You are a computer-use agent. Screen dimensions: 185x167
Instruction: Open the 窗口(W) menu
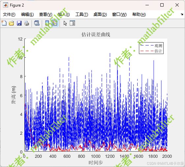pos(119,14)
